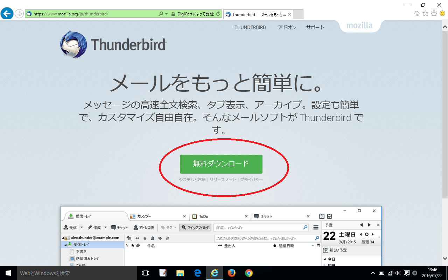
Task: Click the green 無料ダウンロード button
Action: [221, 164]
